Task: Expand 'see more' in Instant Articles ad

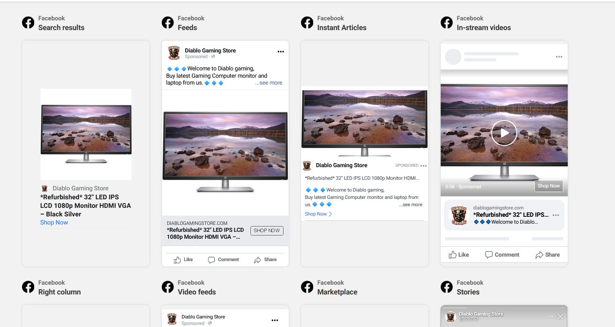Action: tap(411, 205)
